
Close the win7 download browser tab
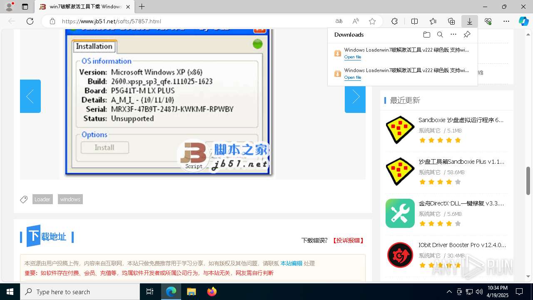(128, 7)
